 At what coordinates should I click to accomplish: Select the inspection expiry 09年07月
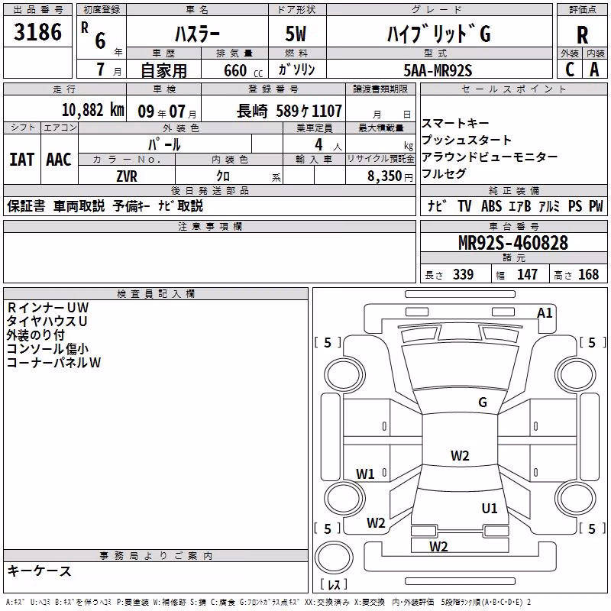click(166, 112)
